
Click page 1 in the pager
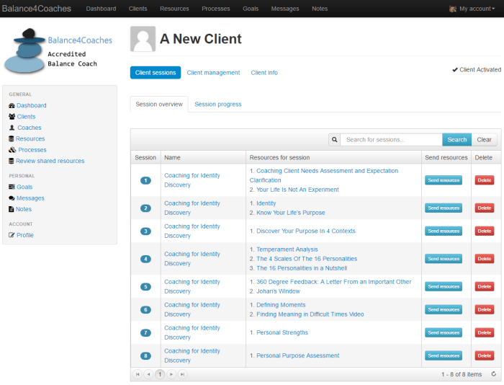click(x=160, y=374)
